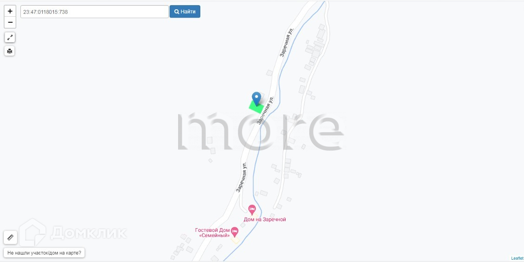This screenshot has width=524, height=262.
Task: Print the map with printer icon
Action: pos(10,51)
